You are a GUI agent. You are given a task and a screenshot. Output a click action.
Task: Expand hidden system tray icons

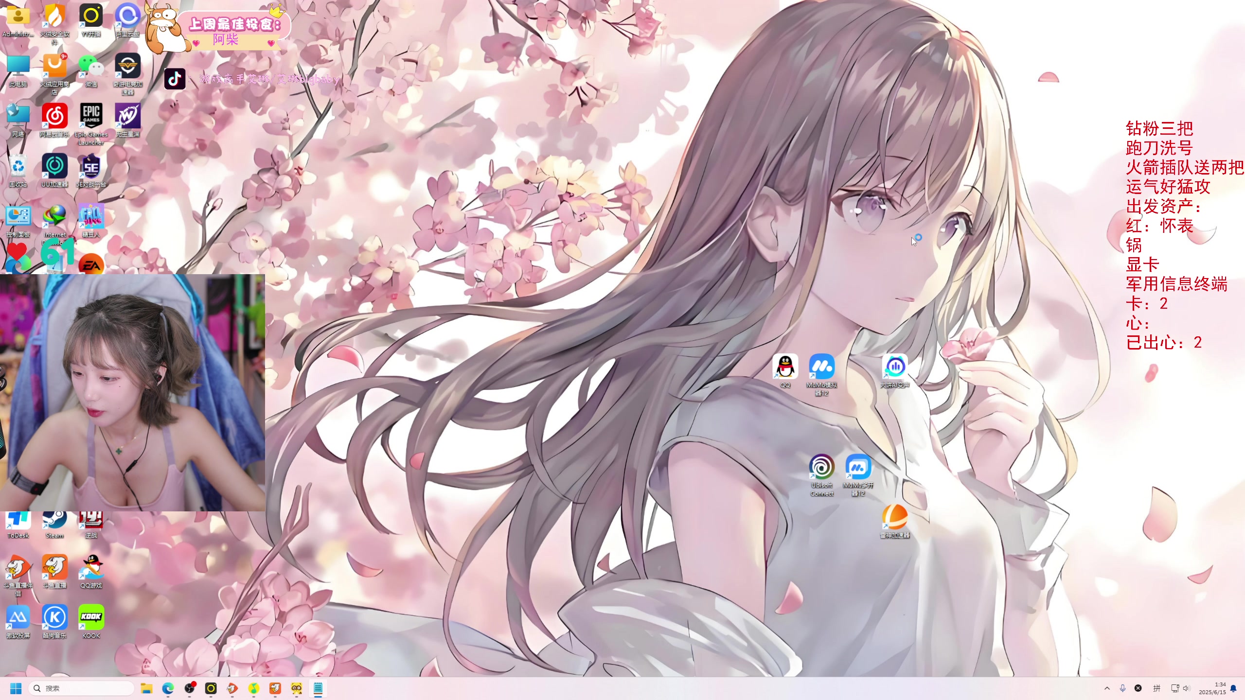coord(1107,688)
